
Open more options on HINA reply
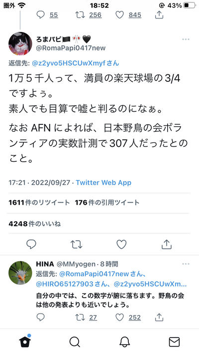point(186,264)
